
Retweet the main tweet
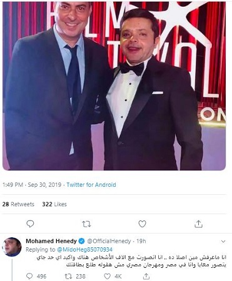pyautogui.click(x=86, y=224)
